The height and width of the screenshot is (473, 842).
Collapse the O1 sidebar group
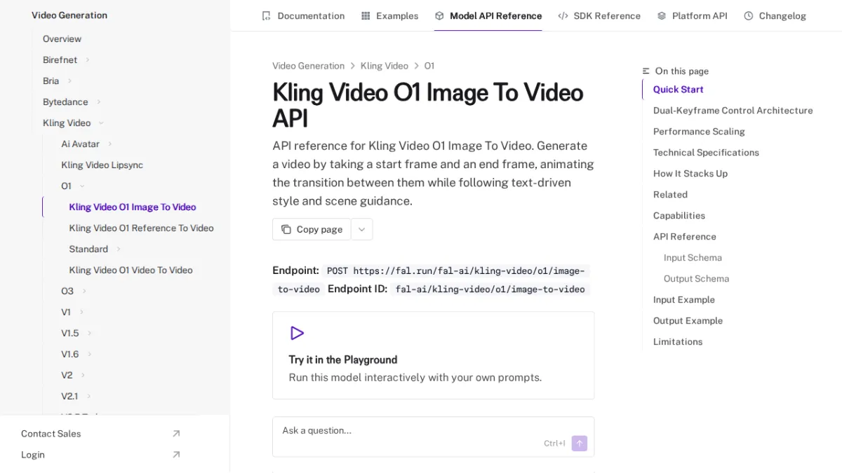(81, 186)
